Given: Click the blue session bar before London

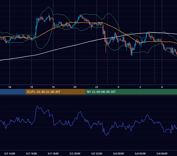Looking at the screenshot, I should pos(13,92).
